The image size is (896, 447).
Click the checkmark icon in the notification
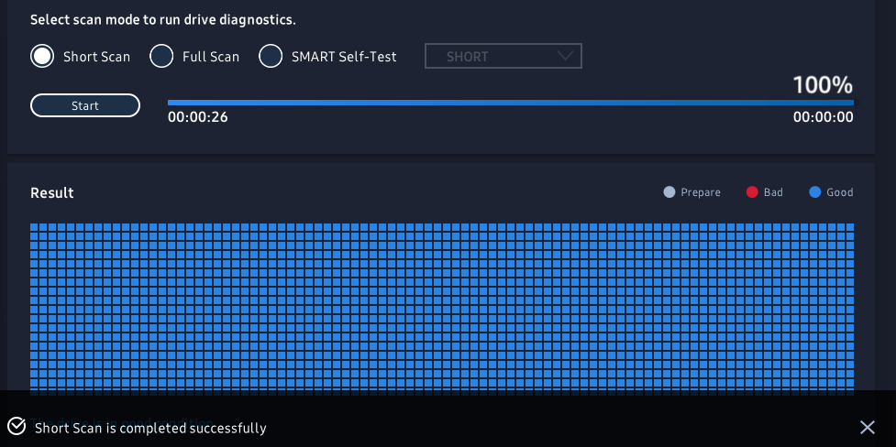tap(17, 426)
